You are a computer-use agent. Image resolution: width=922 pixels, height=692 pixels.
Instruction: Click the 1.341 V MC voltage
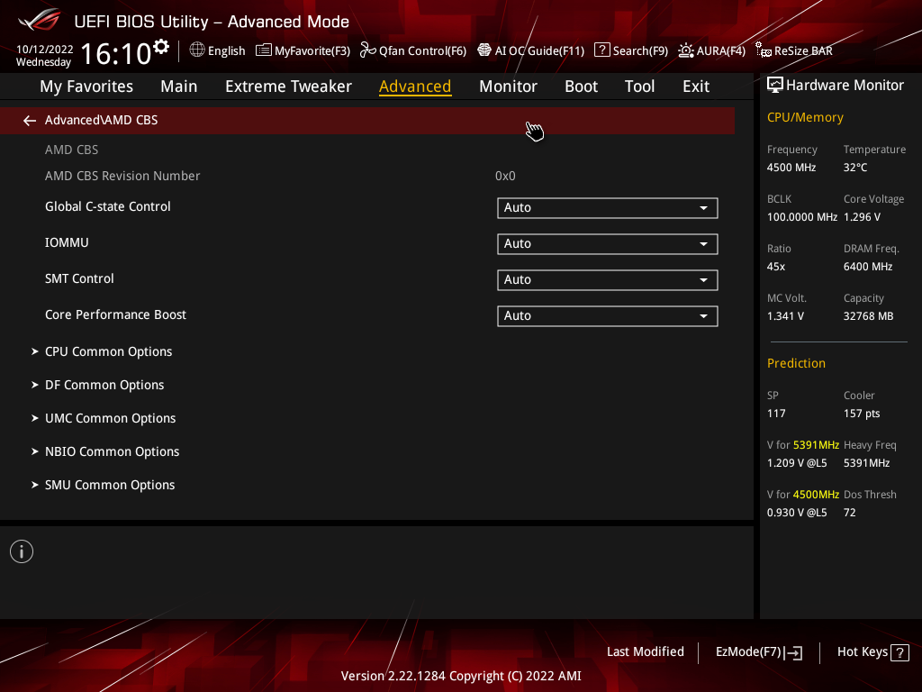point(785,316)
